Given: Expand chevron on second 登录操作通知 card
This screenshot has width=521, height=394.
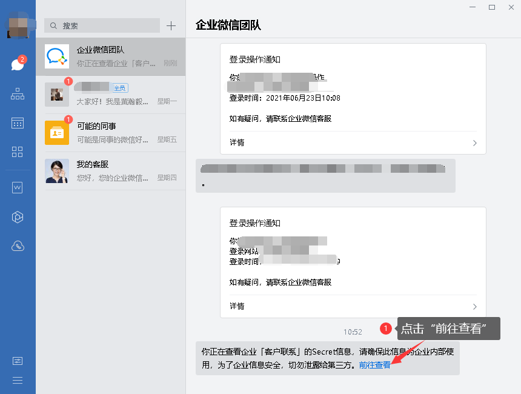Looking at the screenshot, I should point(474,307).
